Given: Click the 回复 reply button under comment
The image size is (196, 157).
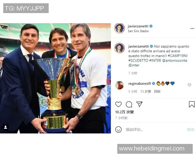Looking at the screenshot, I should [157, 92].
